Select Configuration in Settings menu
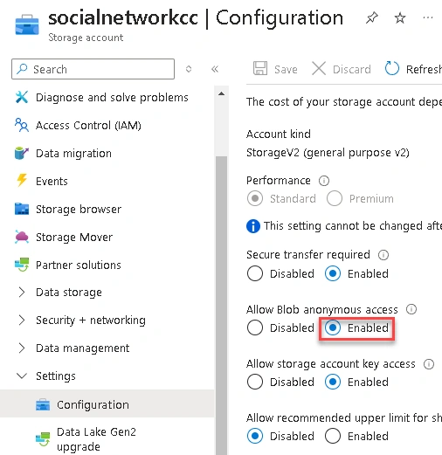The height and width of the screenshot is (455, 442). [x=107, y=404]
